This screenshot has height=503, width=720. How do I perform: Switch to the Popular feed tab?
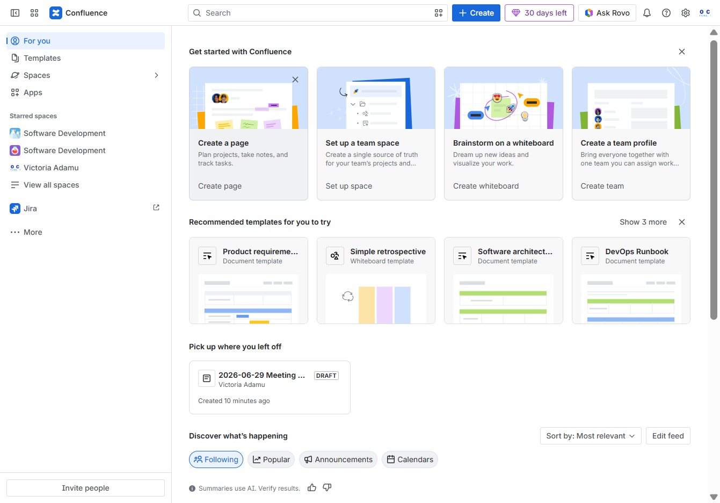coord(271,459)
